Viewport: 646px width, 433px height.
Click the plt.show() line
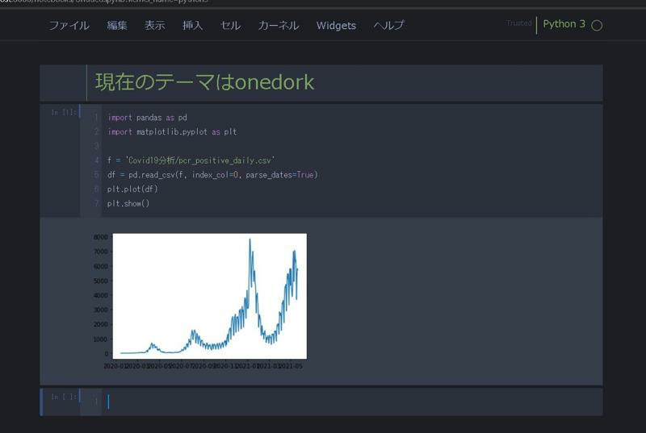128,203
